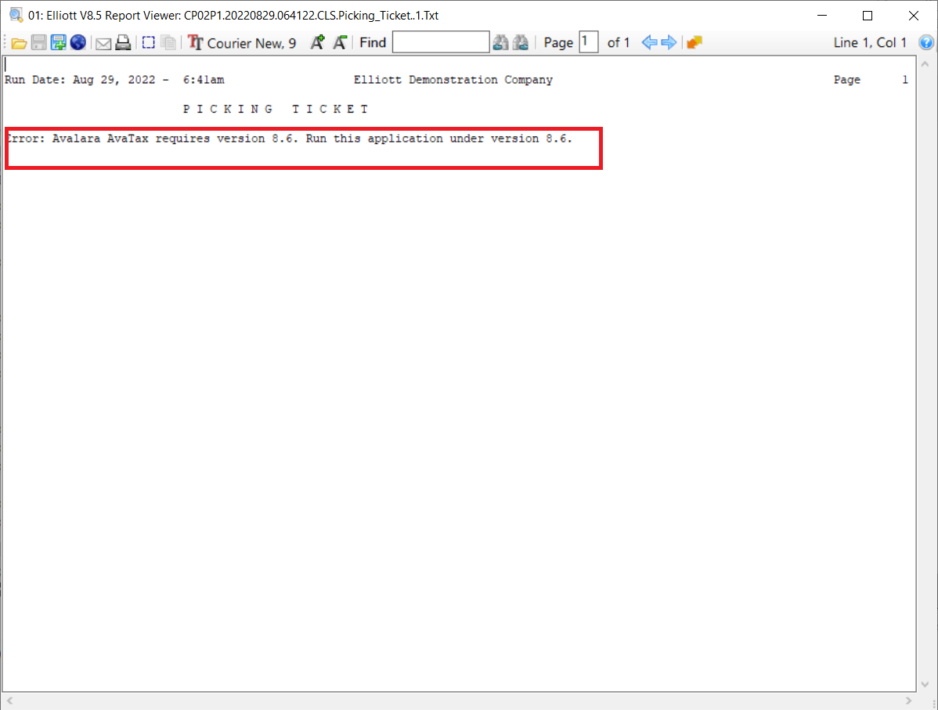938x710 pixels.
Task: Click the orange folders icon in toolbar
Action: click(694, 42)
